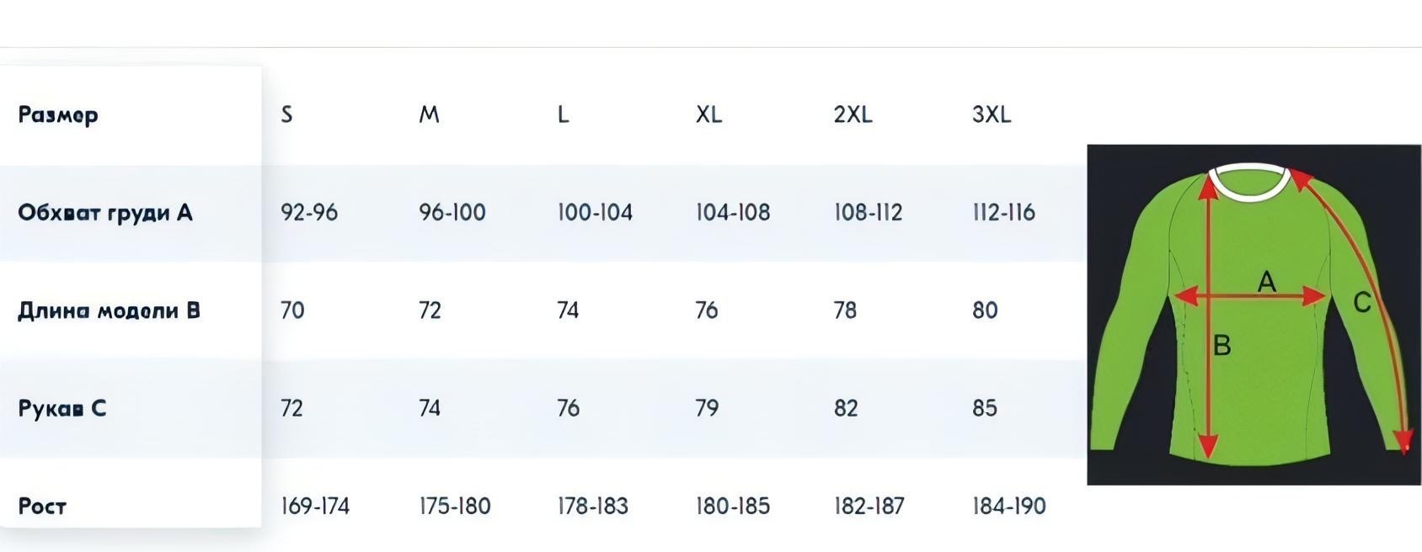Click the Размер row label

pyautogui.click(x=58, y=114)
